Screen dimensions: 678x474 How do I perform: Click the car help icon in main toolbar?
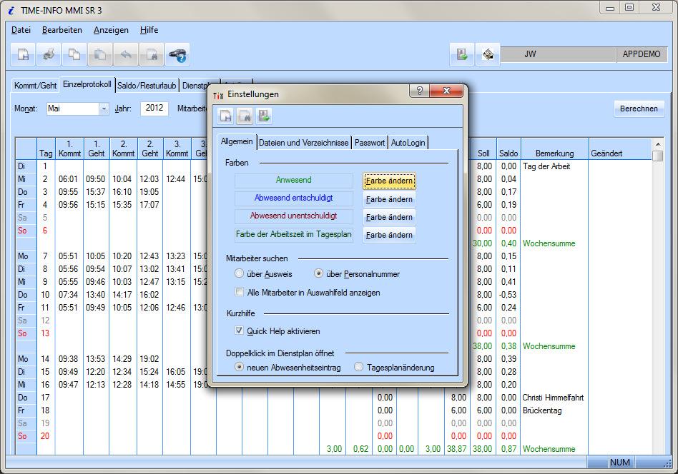point(177,54)
